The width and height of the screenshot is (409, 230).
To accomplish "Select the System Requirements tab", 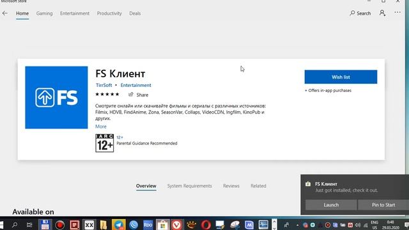I will [x=190, y=186].
